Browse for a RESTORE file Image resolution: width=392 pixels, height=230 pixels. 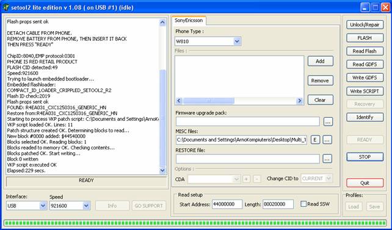pyautogui.click(x=327, y=159)
